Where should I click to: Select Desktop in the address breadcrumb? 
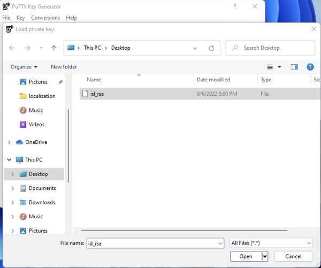coord(120,48)
